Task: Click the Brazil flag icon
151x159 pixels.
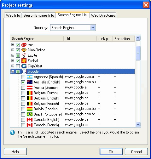Action: tap(30, 114)
